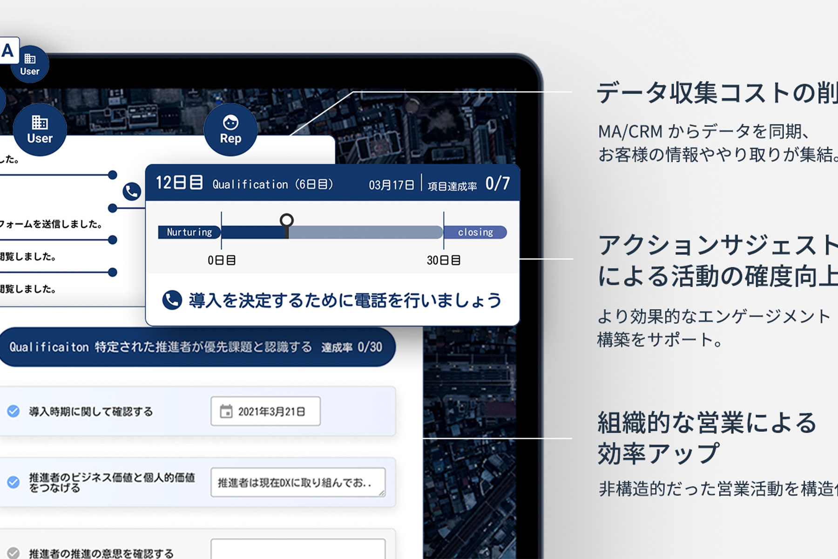
Task: Click the phone icon beside the call suggestion
Action: click(x=172, y=300)
